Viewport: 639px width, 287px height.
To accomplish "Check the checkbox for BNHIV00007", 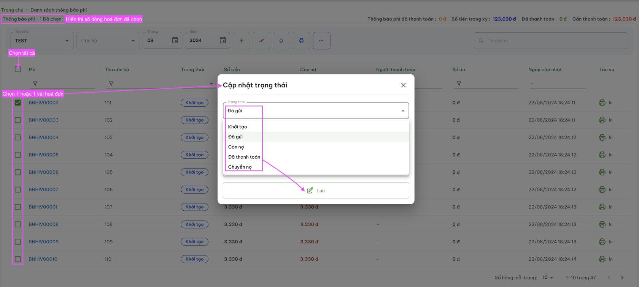I will pyautogui.click(x=18, y=189).
